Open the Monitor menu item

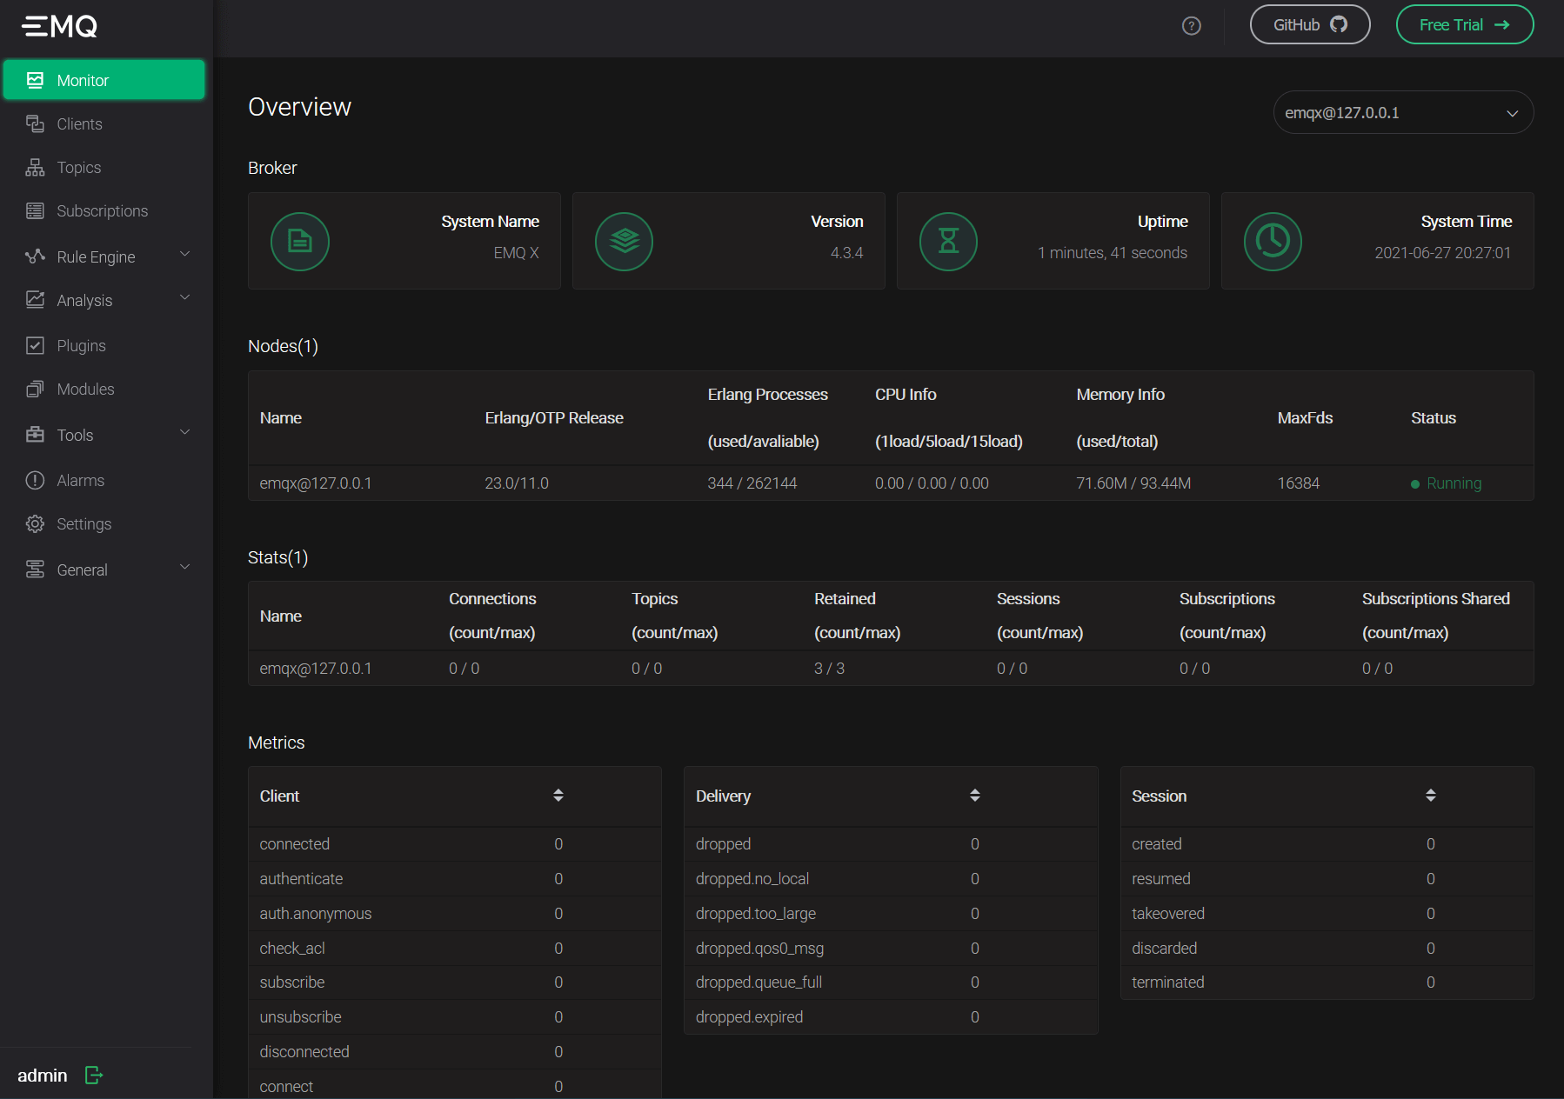pos(104,80)
